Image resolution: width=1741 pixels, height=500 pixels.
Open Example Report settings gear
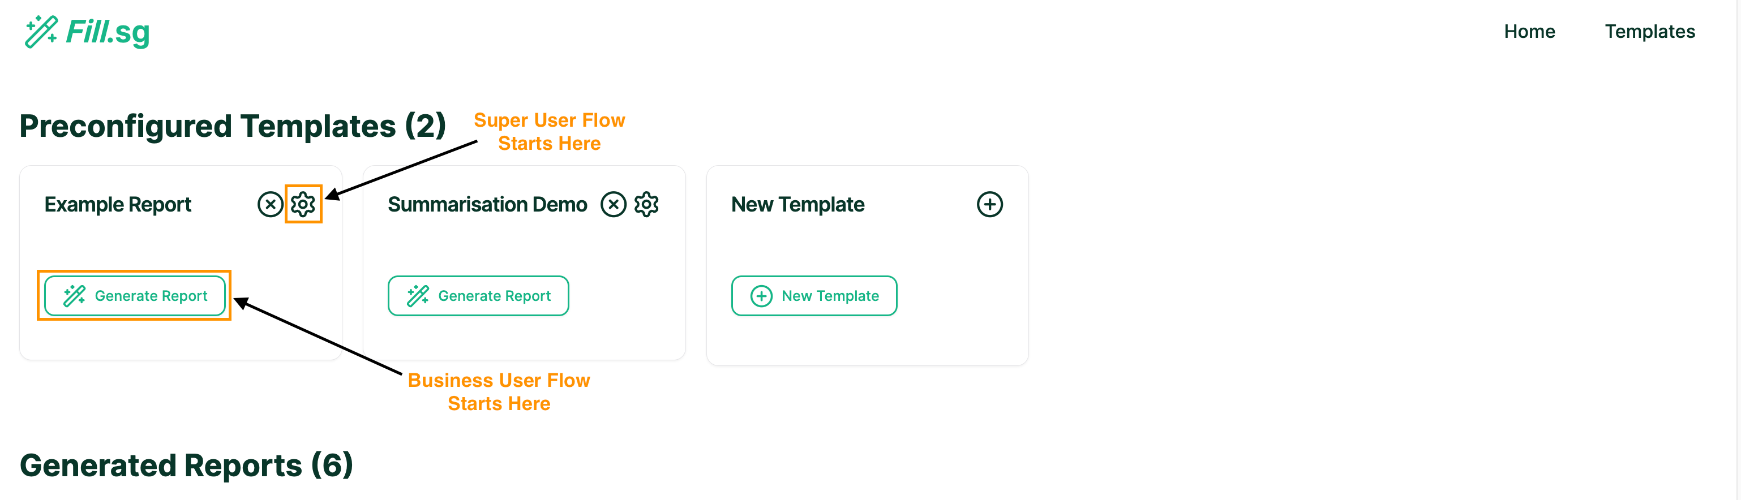[x=303, y=204]
